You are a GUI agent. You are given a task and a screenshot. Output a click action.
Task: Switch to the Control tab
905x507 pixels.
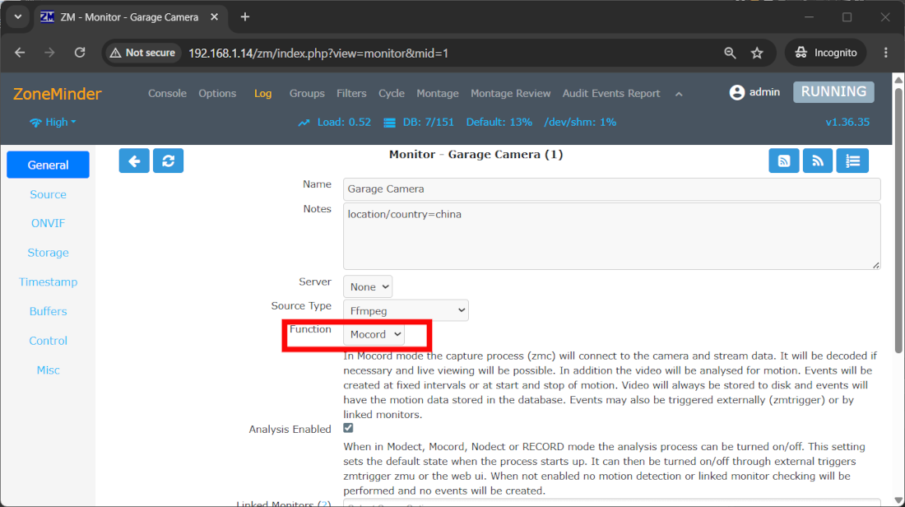[x=48, y=341]
